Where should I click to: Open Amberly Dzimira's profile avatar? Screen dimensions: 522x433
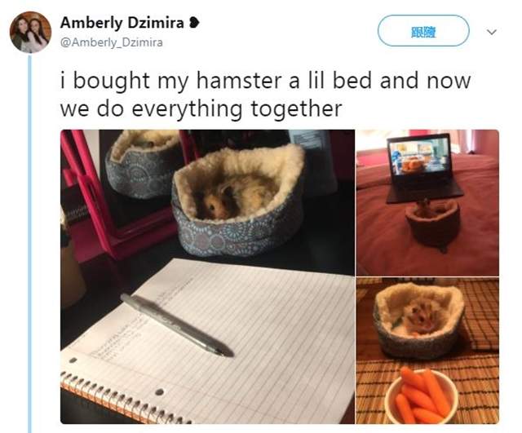coord(30,32)
